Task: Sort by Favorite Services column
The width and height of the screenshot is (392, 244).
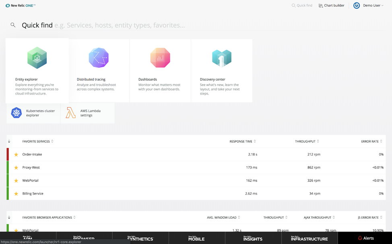Action: pos(38,141)
